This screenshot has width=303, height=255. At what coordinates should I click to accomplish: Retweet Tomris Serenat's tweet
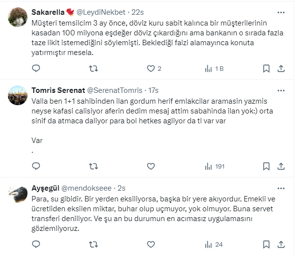pyautogui.click(x=93, y=166)
